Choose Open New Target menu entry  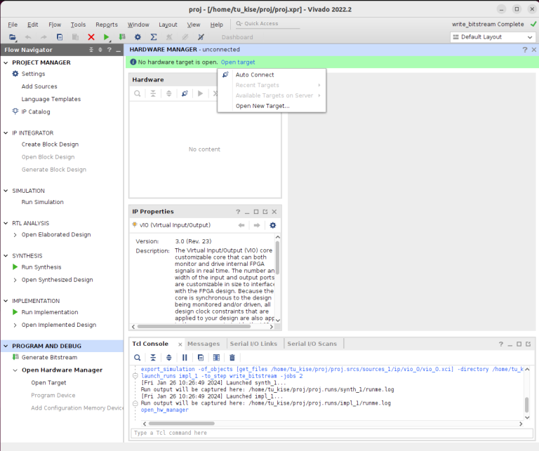(x=262, y=106)
